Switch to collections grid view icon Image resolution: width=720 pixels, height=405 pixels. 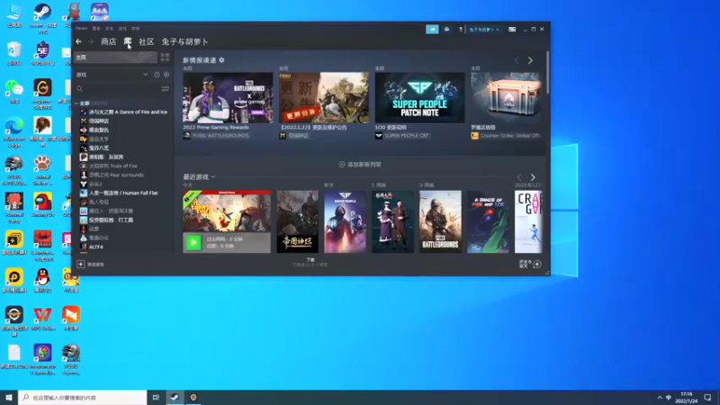click(x=165, y=58)
